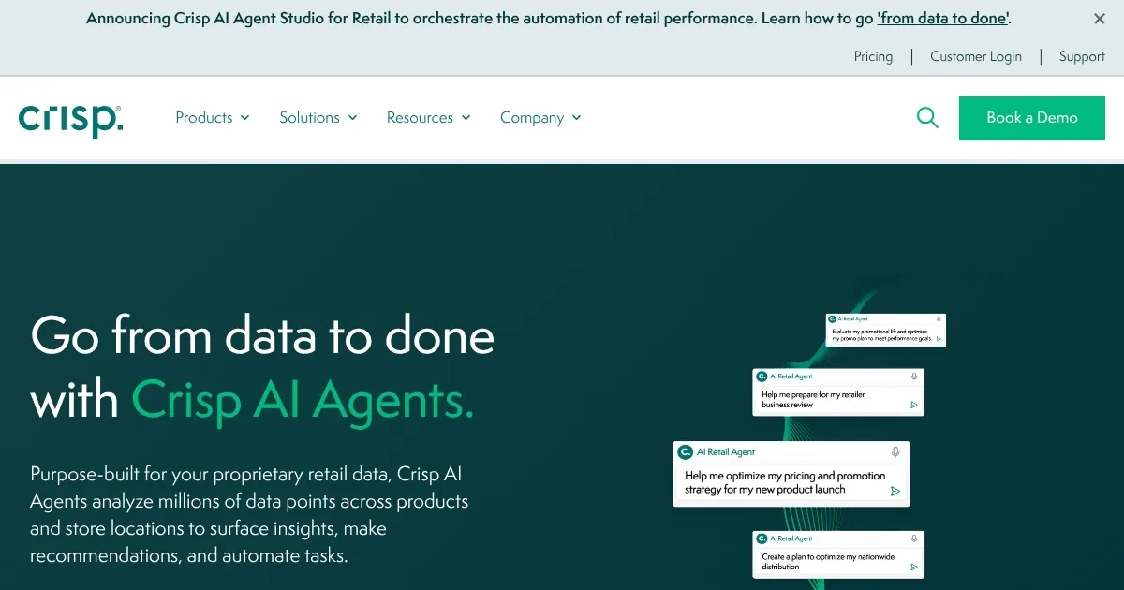
Task: Click 'Create a plan to optimize my nationwide distribution' text
Action: pyautogui.click(x=828, y=562)
